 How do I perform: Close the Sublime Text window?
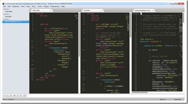point(181,3)
